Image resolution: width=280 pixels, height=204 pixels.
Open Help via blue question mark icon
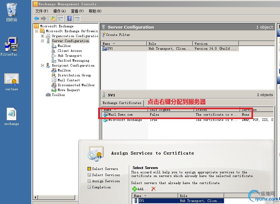(70, 18)
